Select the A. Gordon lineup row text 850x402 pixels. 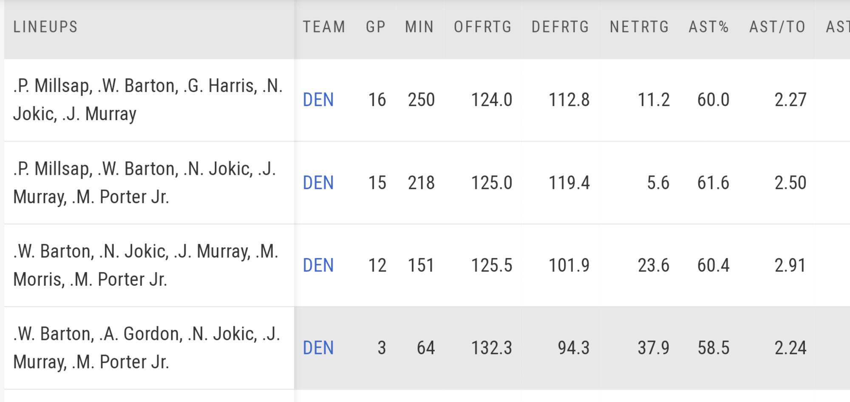(x=147, y=348)
